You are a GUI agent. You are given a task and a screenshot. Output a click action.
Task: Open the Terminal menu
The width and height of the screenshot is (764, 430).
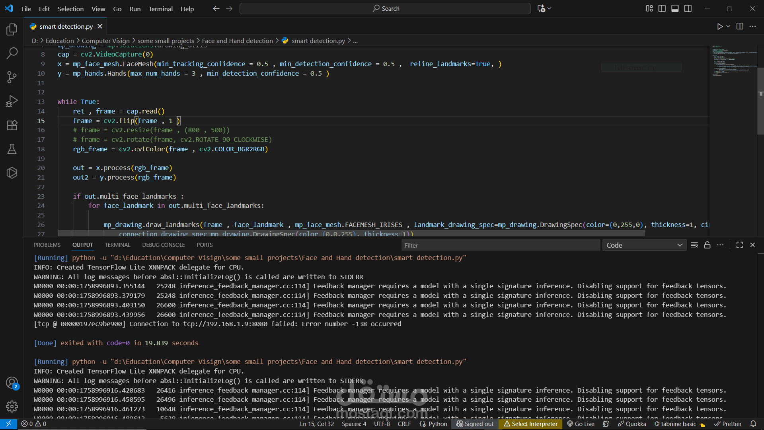(x=160, y=9)
